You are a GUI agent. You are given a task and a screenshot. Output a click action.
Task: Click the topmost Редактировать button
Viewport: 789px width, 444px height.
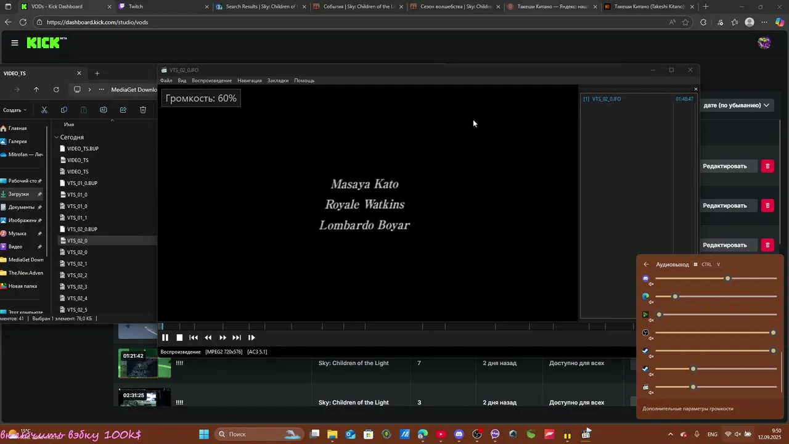725,166
